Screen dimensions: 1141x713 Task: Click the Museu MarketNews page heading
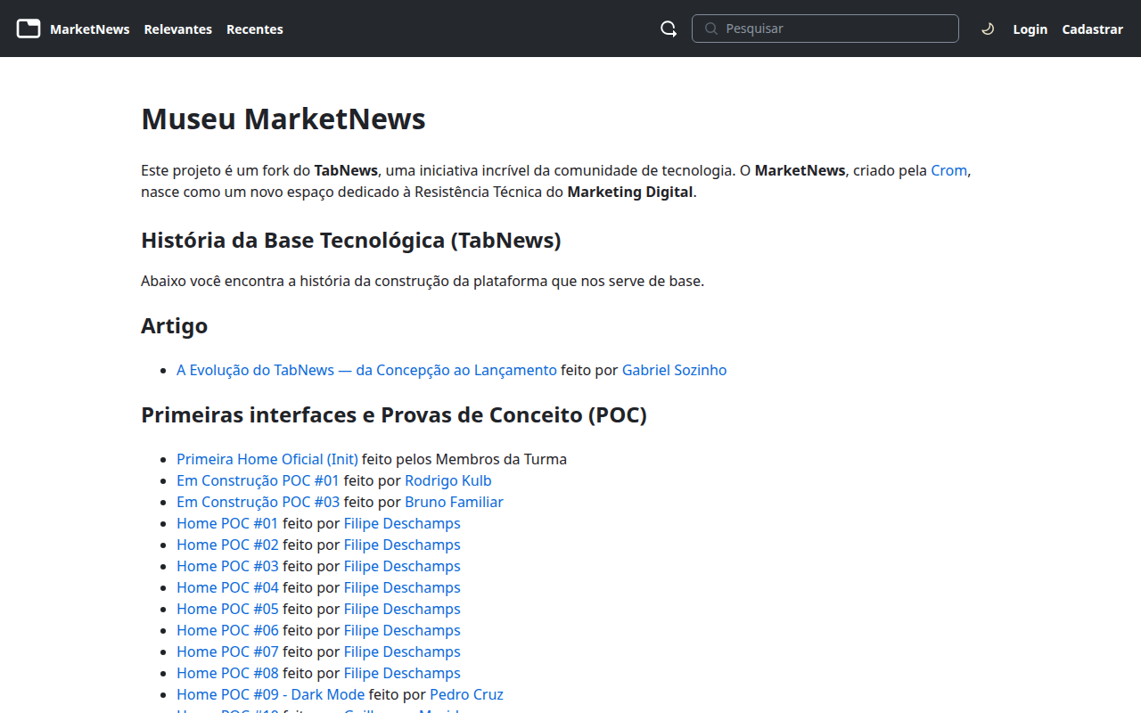coord(283,119)
